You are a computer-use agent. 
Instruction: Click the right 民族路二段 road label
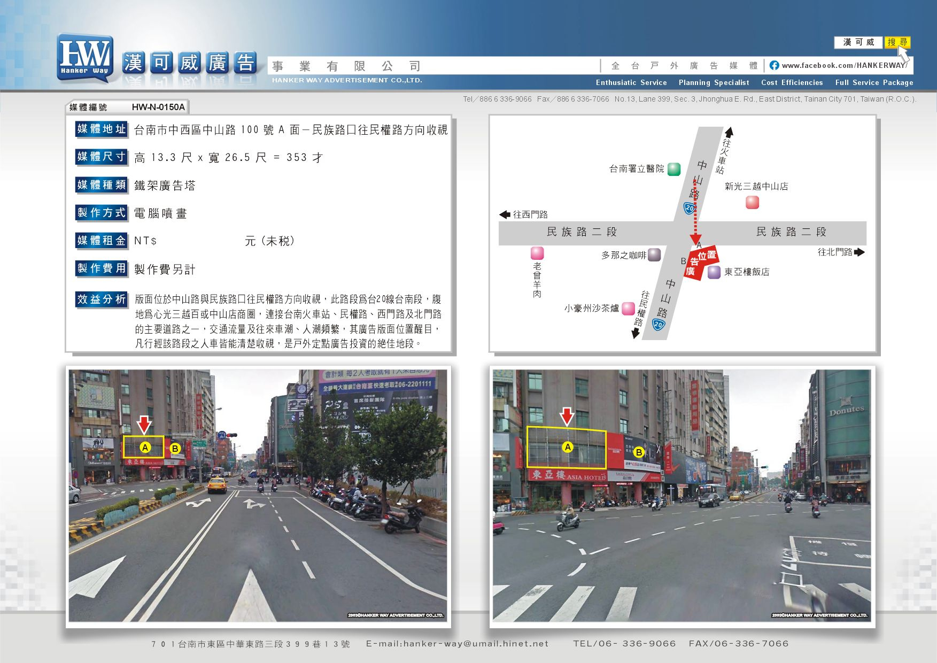(x=791, y=232)
